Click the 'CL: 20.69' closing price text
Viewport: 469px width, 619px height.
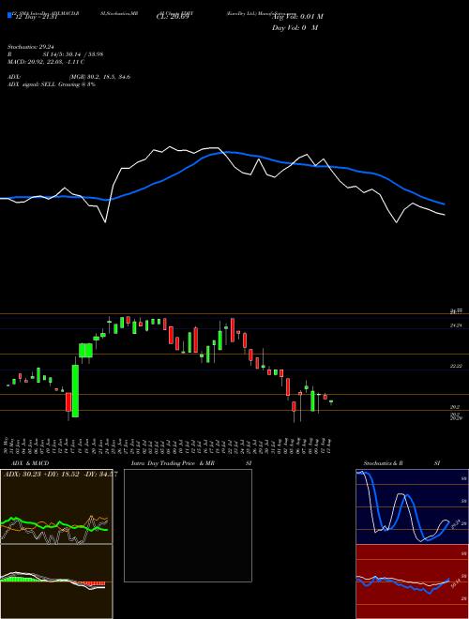173,17
